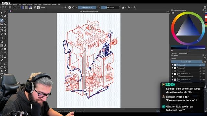
Task: Select the Reference Images pin tool
Action: [2, 60]
